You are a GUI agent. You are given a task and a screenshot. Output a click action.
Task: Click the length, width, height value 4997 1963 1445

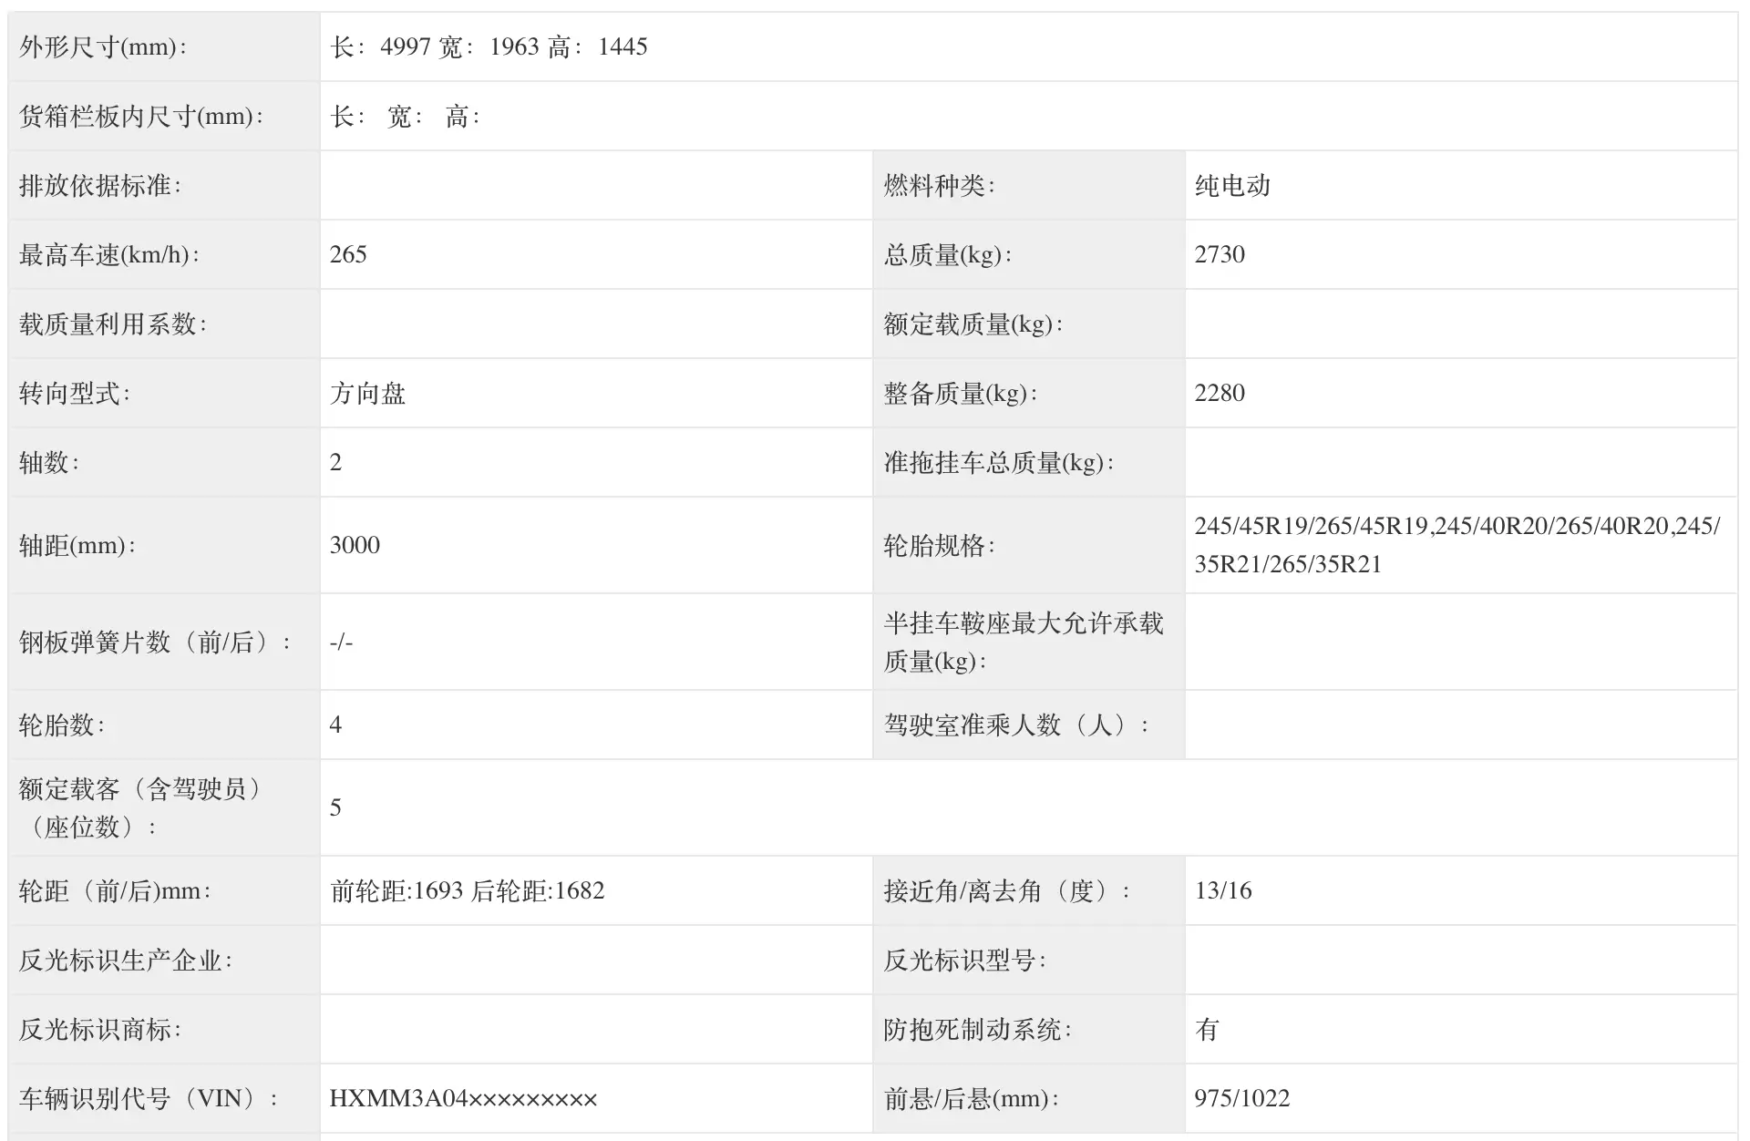tap(489, 47)
